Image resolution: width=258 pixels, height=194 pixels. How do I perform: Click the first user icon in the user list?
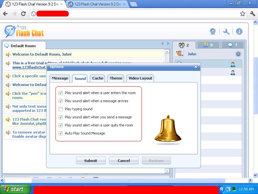coord(233,64)
